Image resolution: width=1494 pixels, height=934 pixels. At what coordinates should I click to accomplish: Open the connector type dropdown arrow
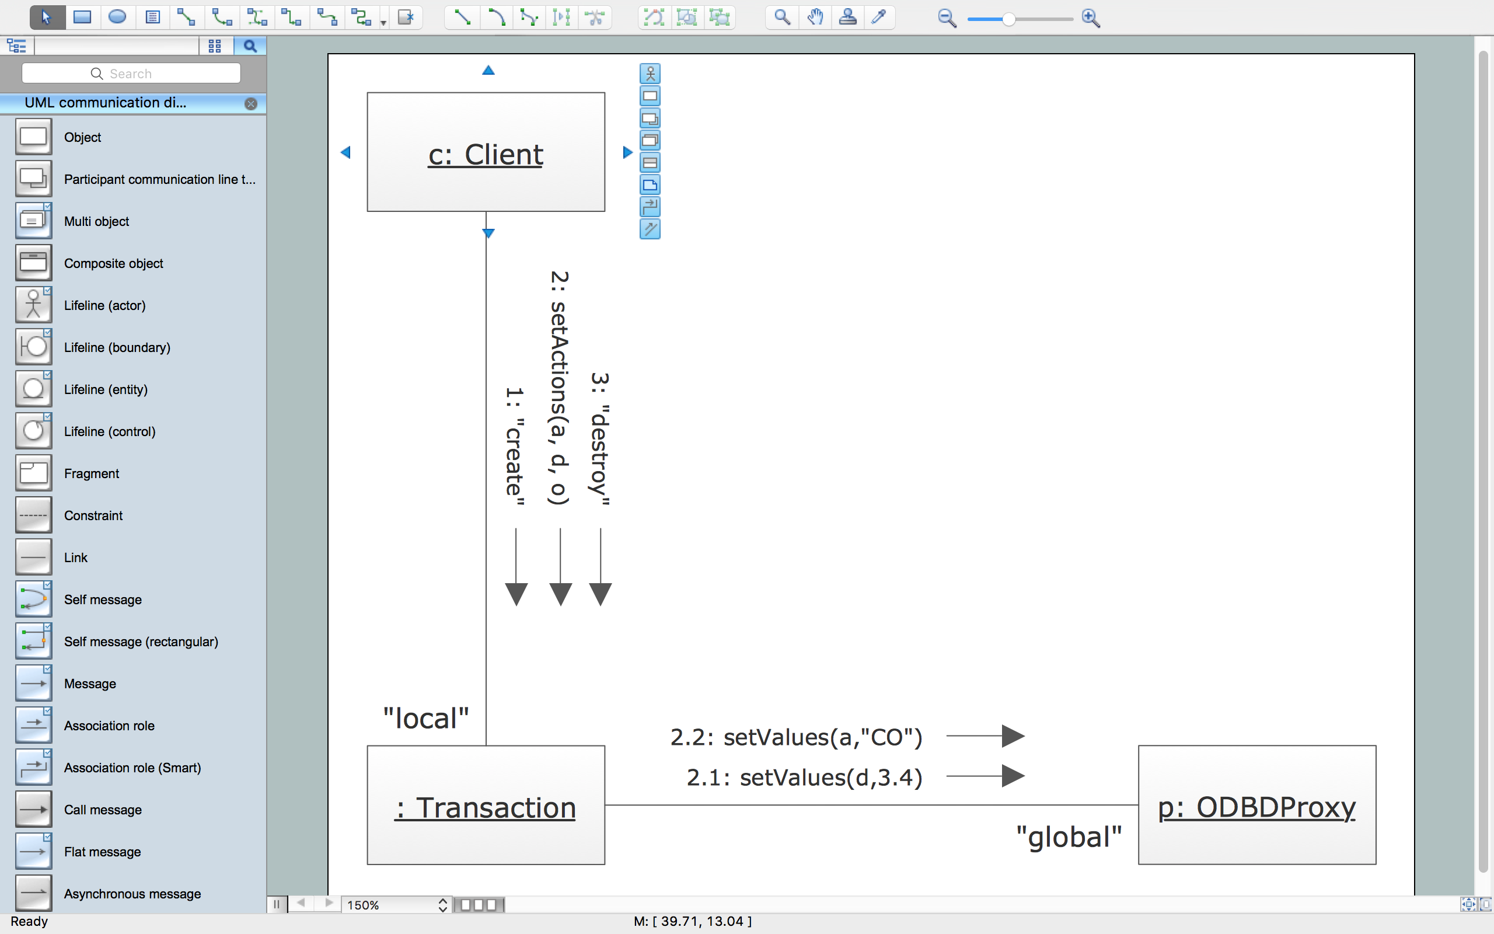[383, 23]
